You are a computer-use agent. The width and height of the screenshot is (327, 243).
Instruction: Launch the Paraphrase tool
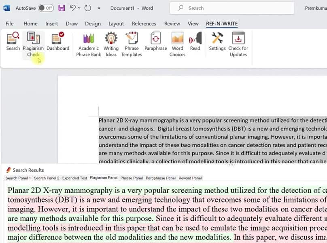pyautogui.click(x=155, y=41)
